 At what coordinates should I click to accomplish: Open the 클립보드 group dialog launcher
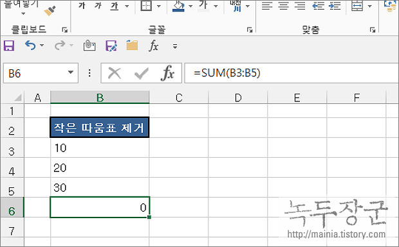pyautogui.click(x=65, y=30)
